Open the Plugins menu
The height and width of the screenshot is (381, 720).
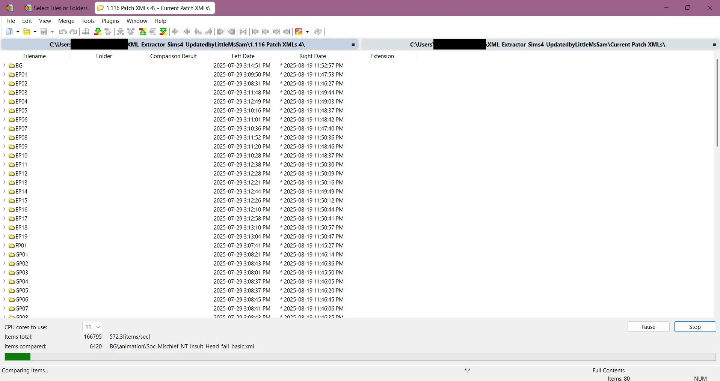(x=110, y=21)
